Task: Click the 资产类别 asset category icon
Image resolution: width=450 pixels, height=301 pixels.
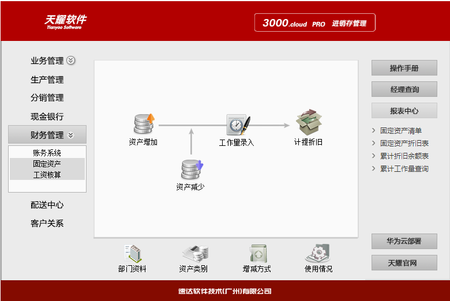Action: point(194,254)
